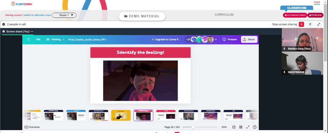Screen dimensions: 328x133
Task: Click the 30% zoom value
Action: [224, 127]
